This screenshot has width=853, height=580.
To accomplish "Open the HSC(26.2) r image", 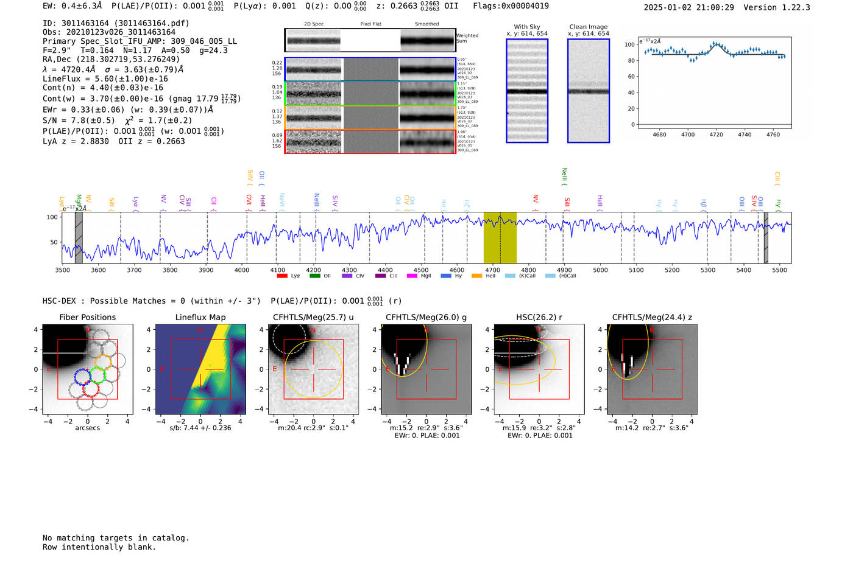I will [x=539, y=369].
